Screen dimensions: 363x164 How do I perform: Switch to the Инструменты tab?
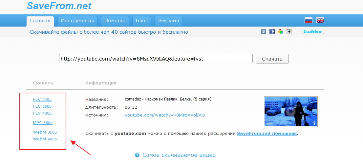[x=77, y=21]
